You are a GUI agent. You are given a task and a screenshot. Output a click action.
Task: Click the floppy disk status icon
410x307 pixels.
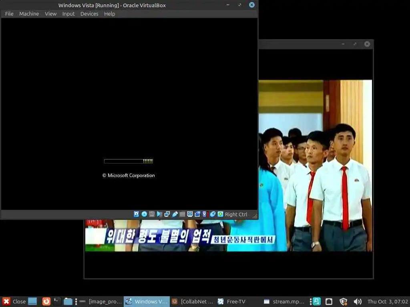pyautogui.click(x=152, y=214)
